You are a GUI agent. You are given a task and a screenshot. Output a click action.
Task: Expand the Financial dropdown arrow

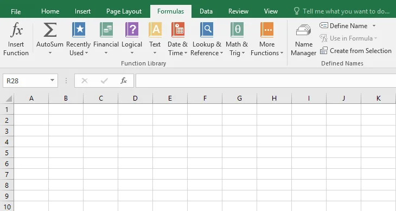click(x=106, y=53)
